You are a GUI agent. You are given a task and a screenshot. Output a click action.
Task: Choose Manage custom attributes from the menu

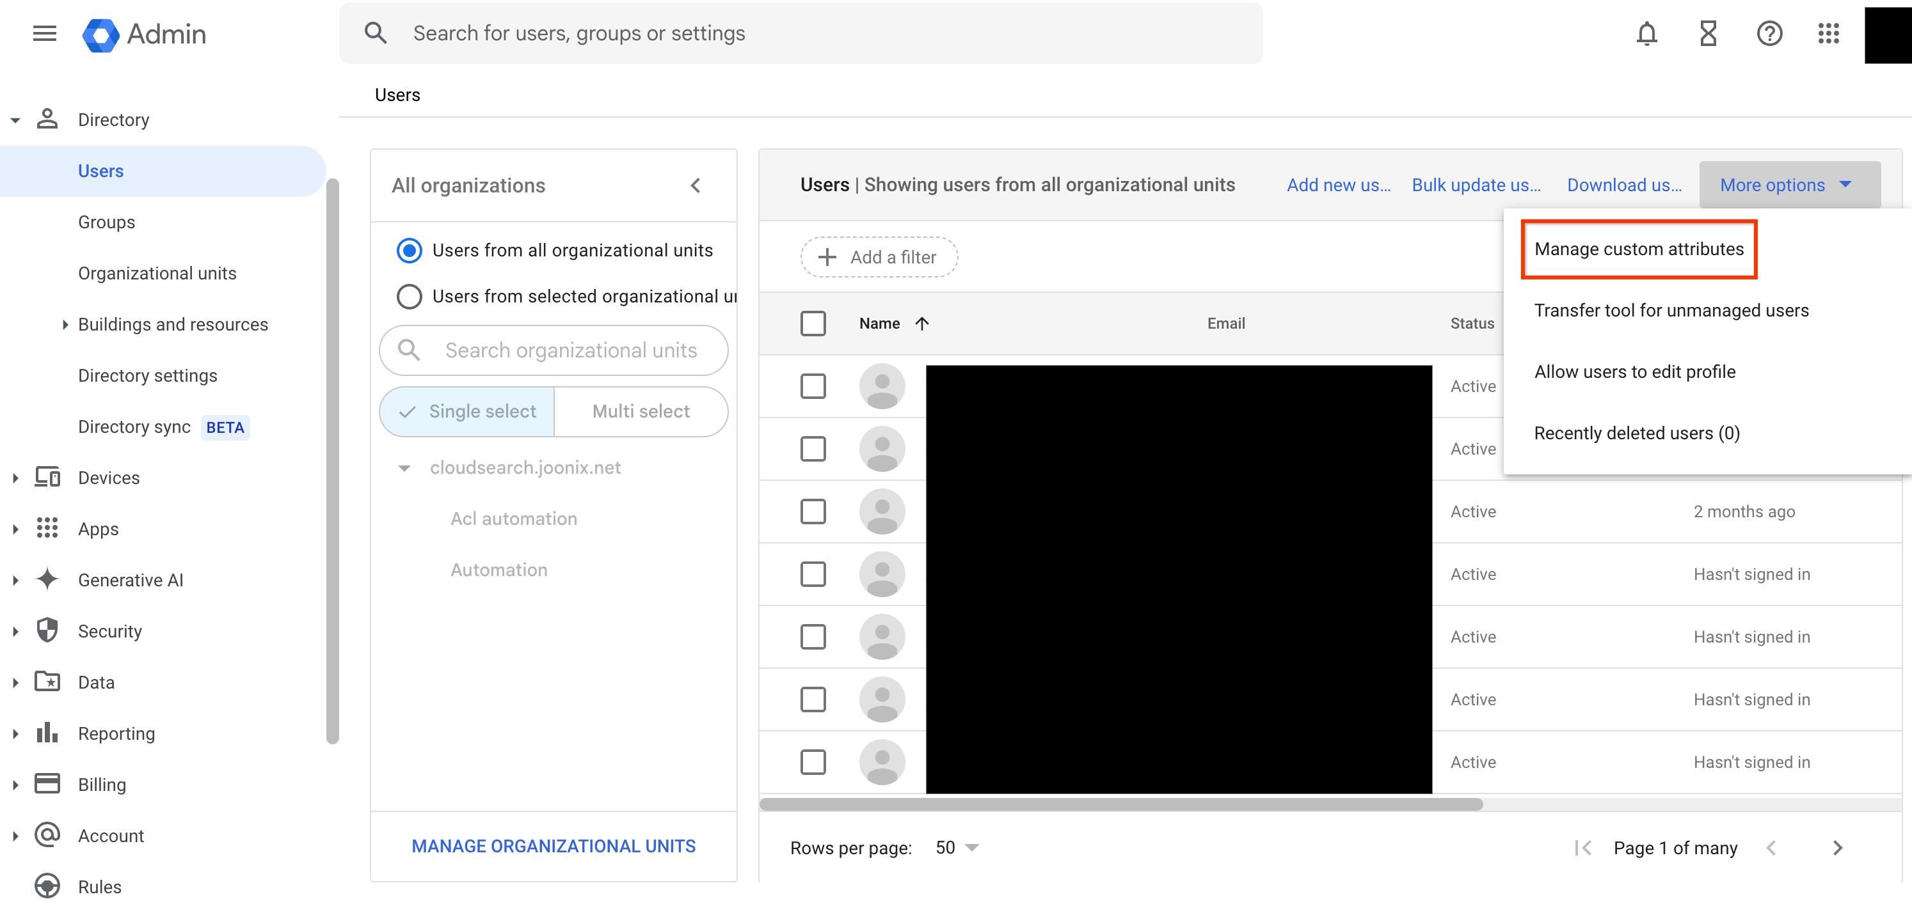point(1639,249)
